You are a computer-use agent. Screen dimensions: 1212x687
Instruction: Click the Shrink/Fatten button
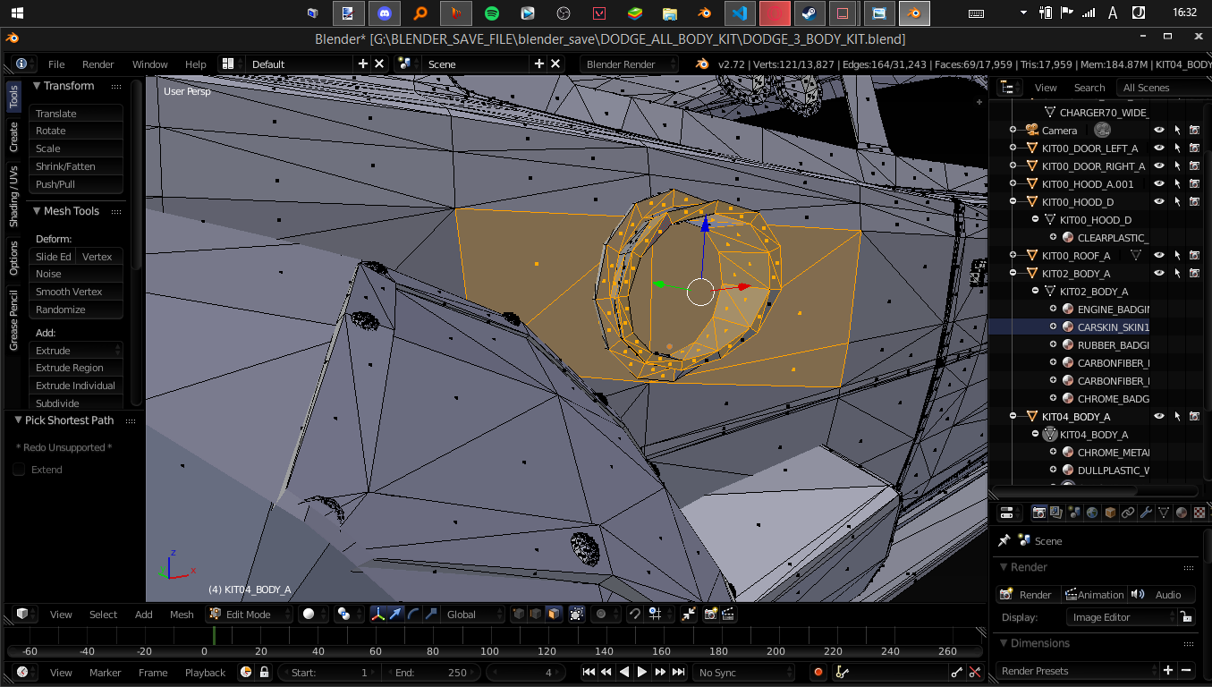click(x=76, y=166)
